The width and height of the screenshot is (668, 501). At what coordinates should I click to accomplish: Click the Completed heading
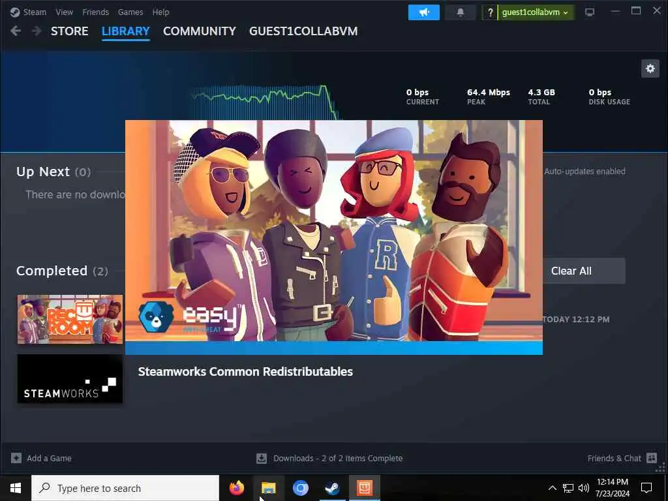point(52,271)
